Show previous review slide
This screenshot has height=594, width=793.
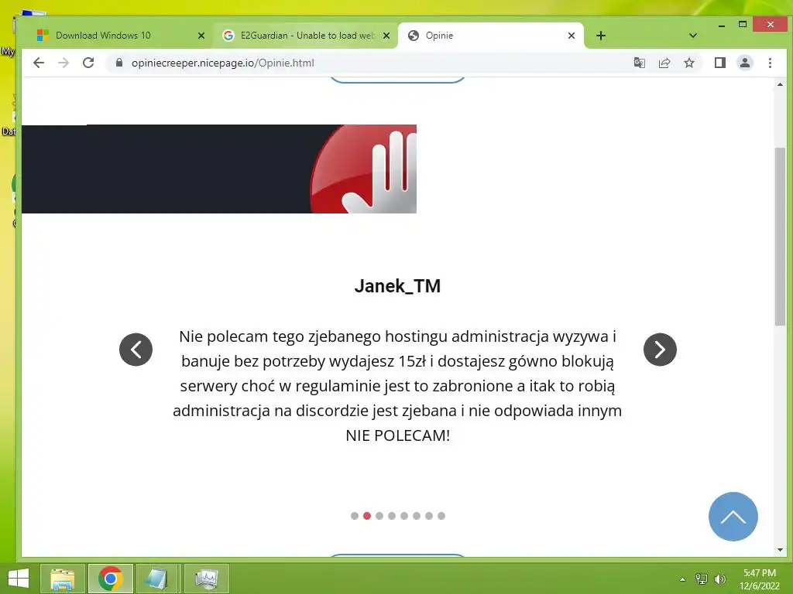tap(136, 350)
